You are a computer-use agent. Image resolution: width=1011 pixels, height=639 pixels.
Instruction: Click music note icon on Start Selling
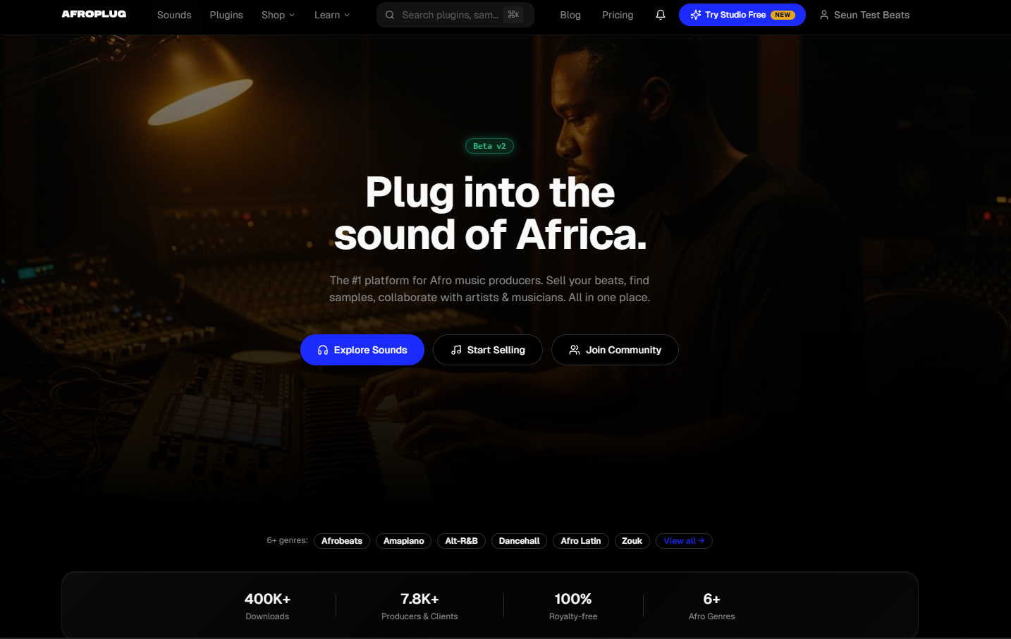click(x=456, y=350)
